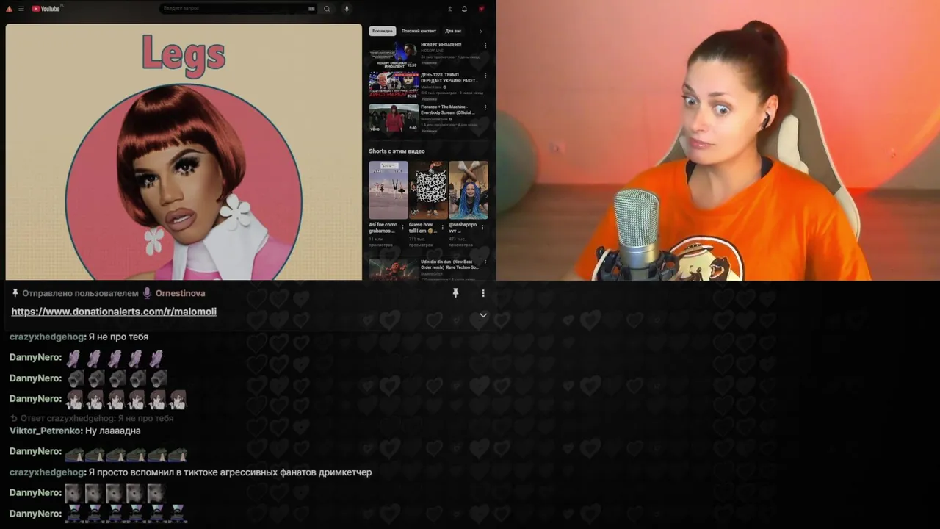
Task: Open the YouTube hamburger guide menu
Action: pos(21,9)
